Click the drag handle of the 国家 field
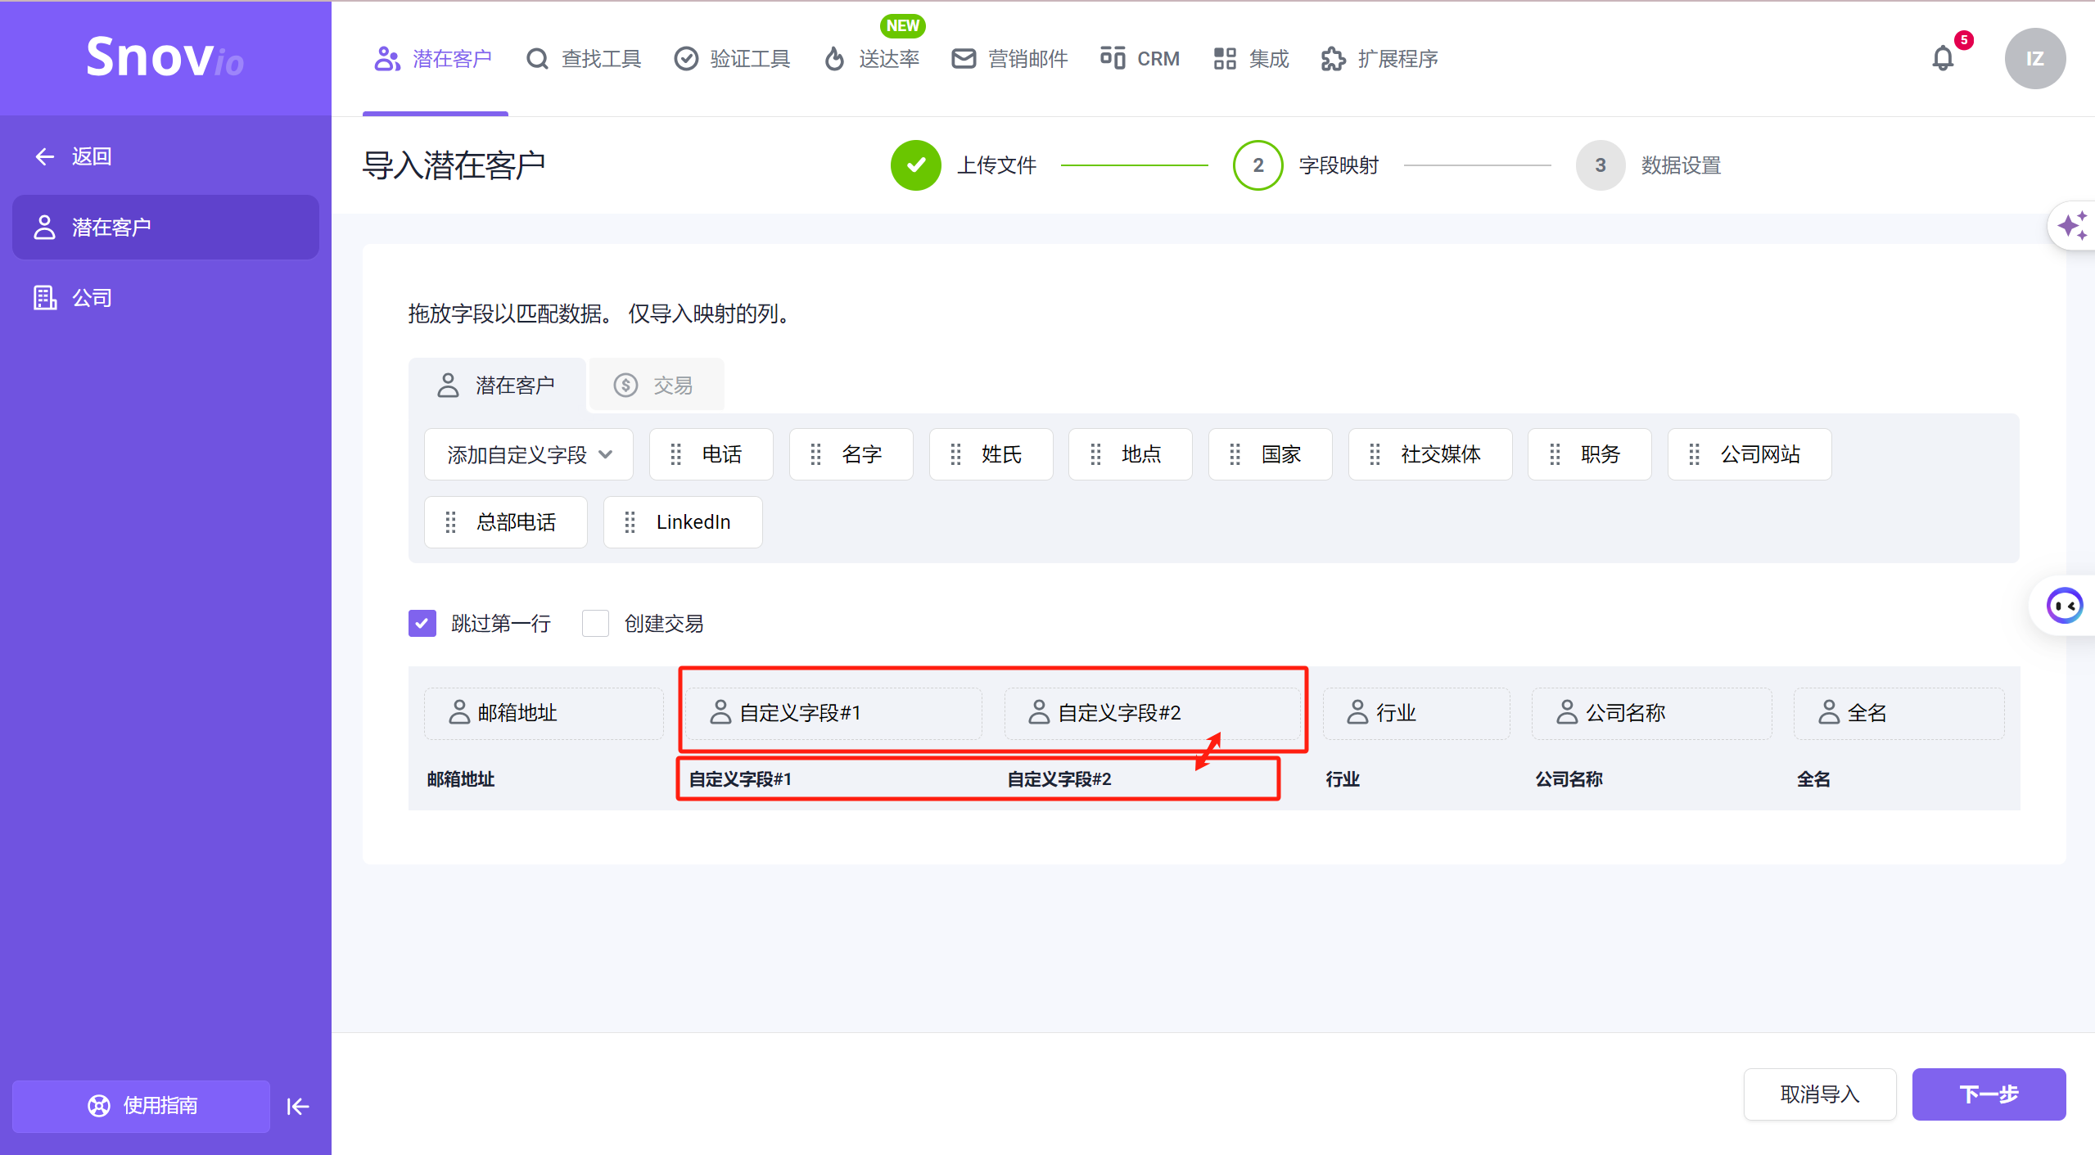Image resolution: width=2095 pixels, height=1155 pixels. point(1235,454)
